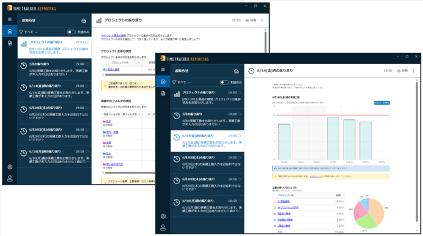Click share (共有) button in back window header
Screen dimensions: 423x236
click(x=251, y=20)
